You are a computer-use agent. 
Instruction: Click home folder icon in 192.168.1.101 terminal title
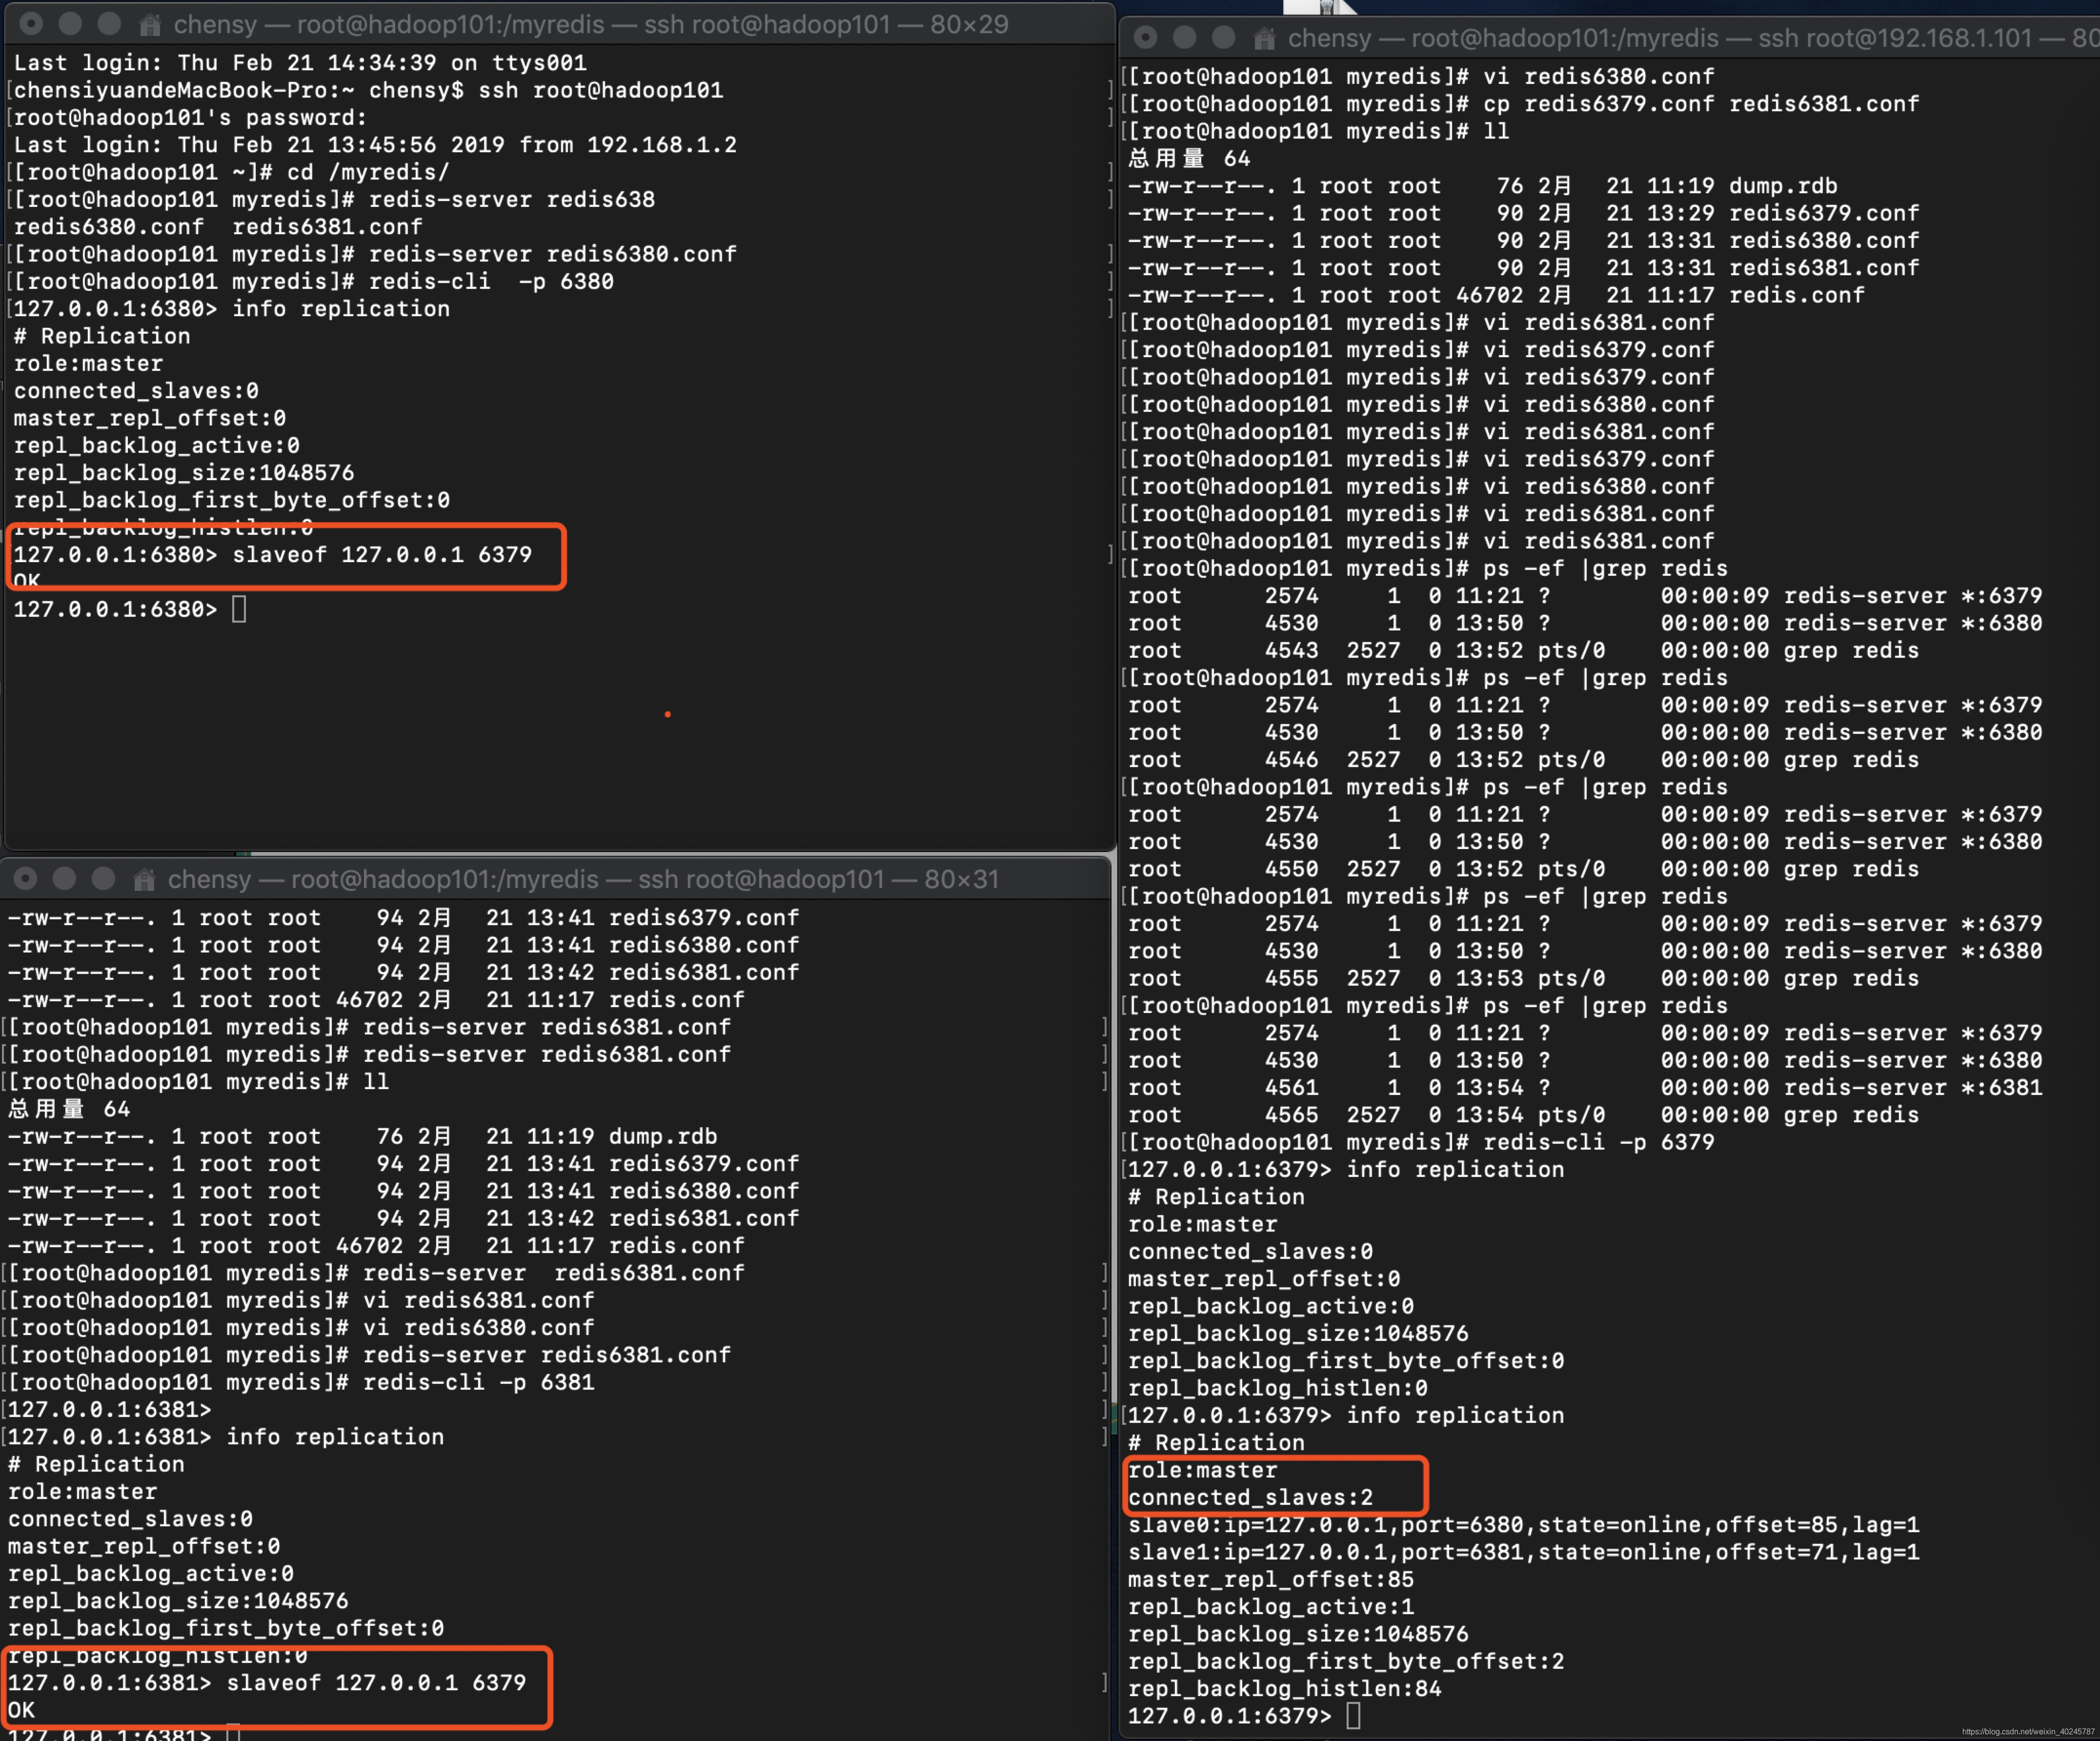1264,39
